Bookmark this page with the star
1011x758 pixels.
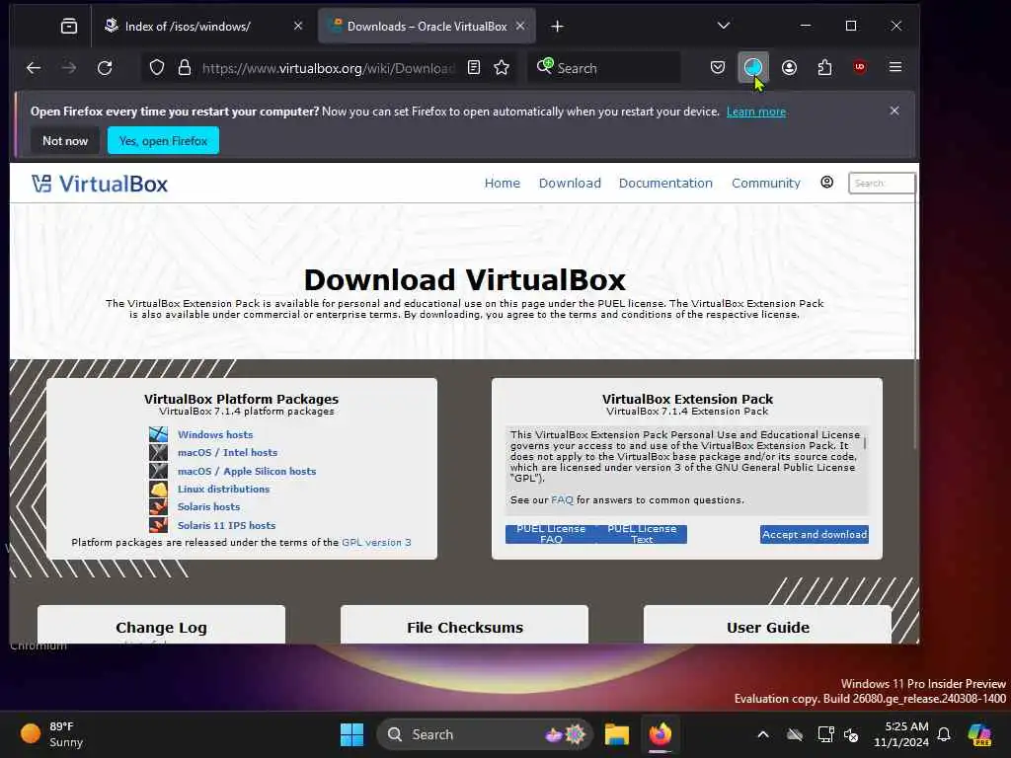[502, 68]
